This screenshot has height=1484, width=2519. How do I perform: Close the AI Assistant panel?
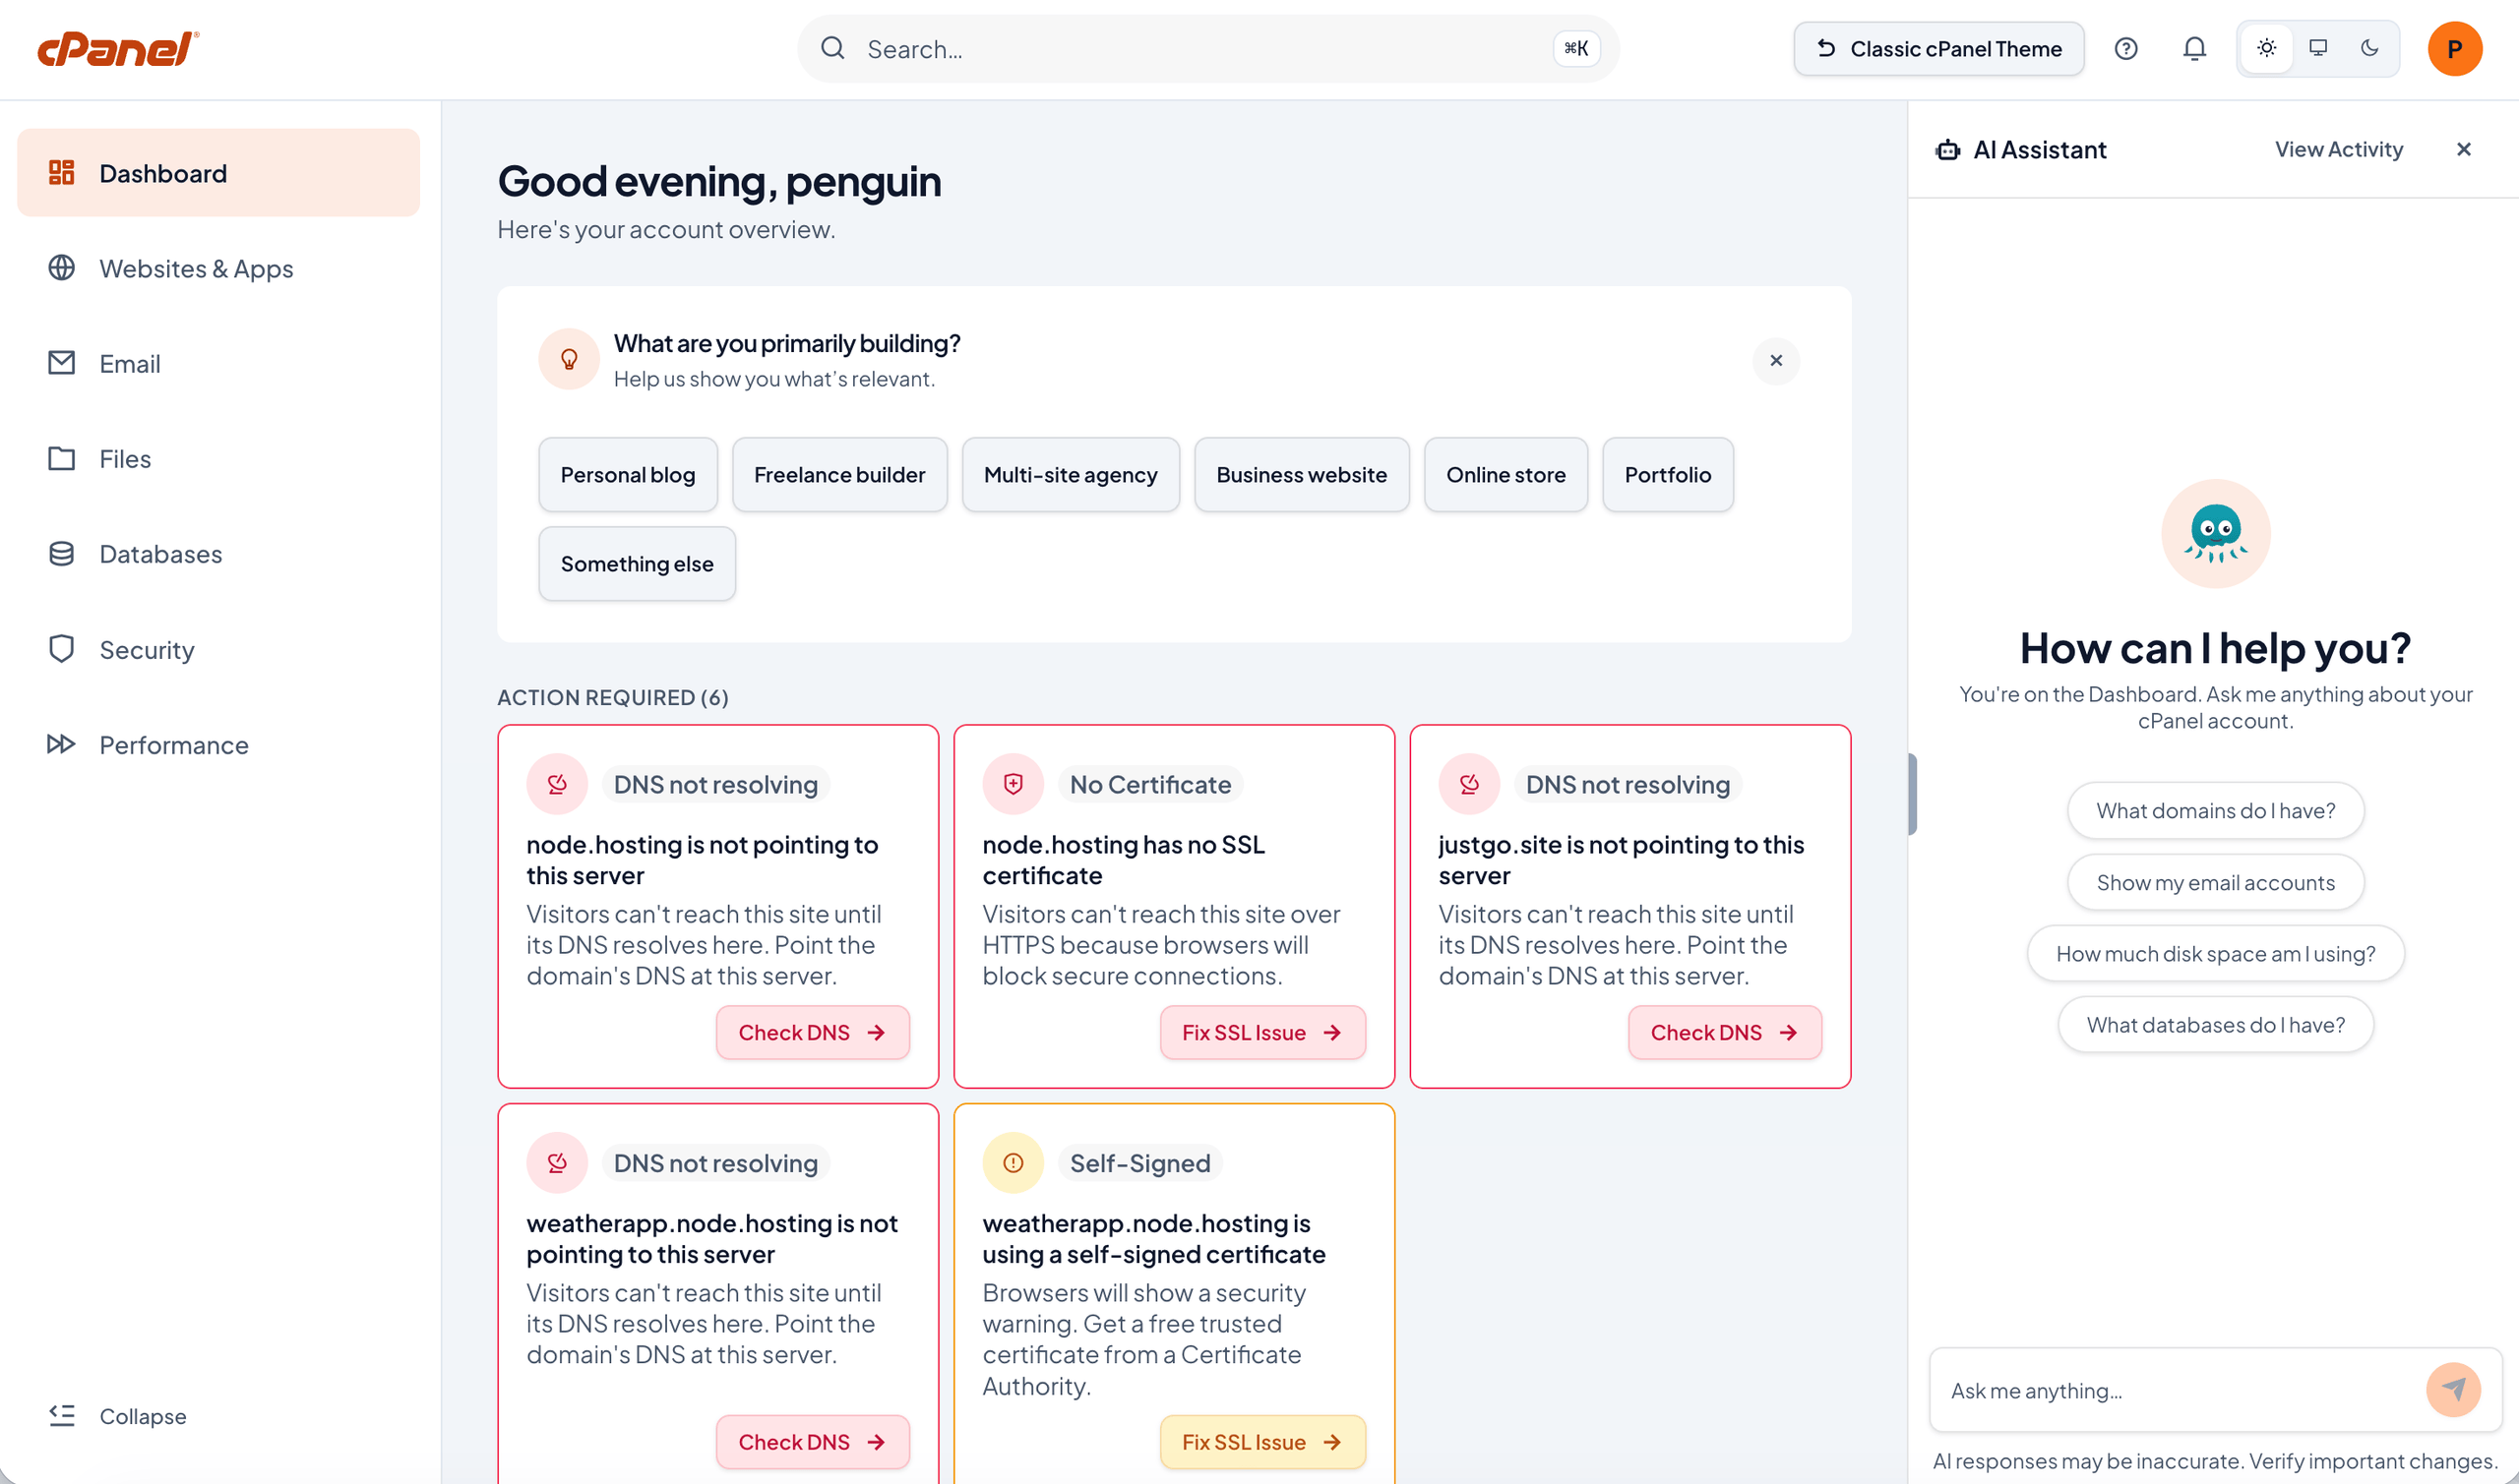[2463, 149]
